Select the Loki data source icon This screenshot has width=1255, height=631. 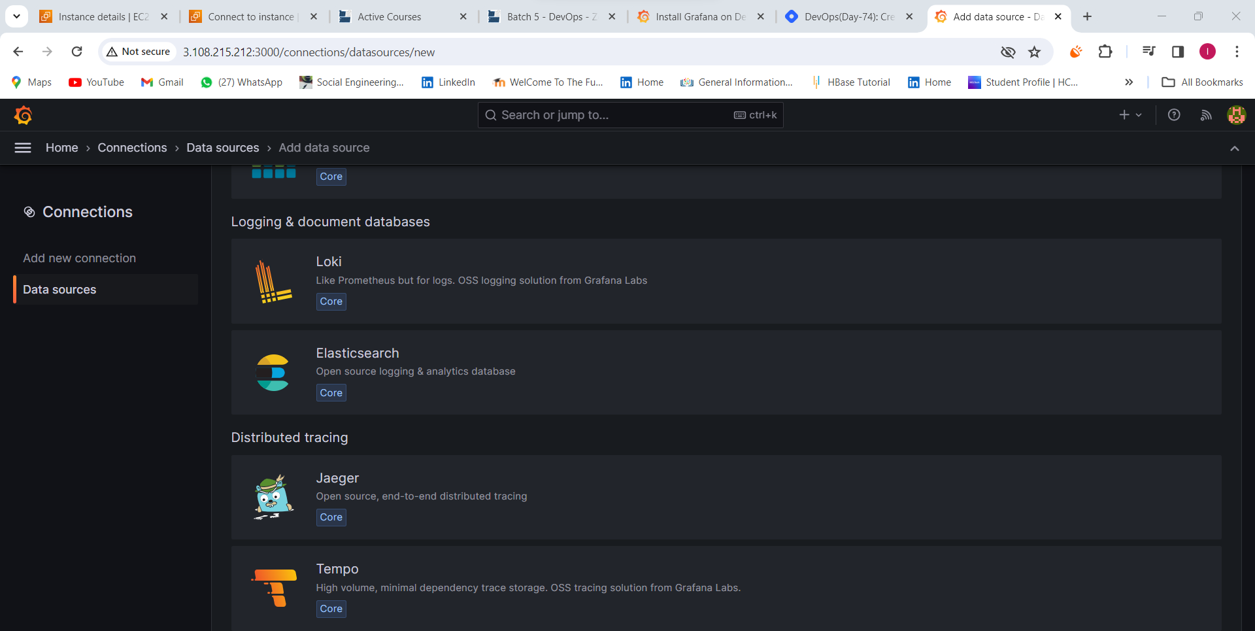(x=273, y=282)
